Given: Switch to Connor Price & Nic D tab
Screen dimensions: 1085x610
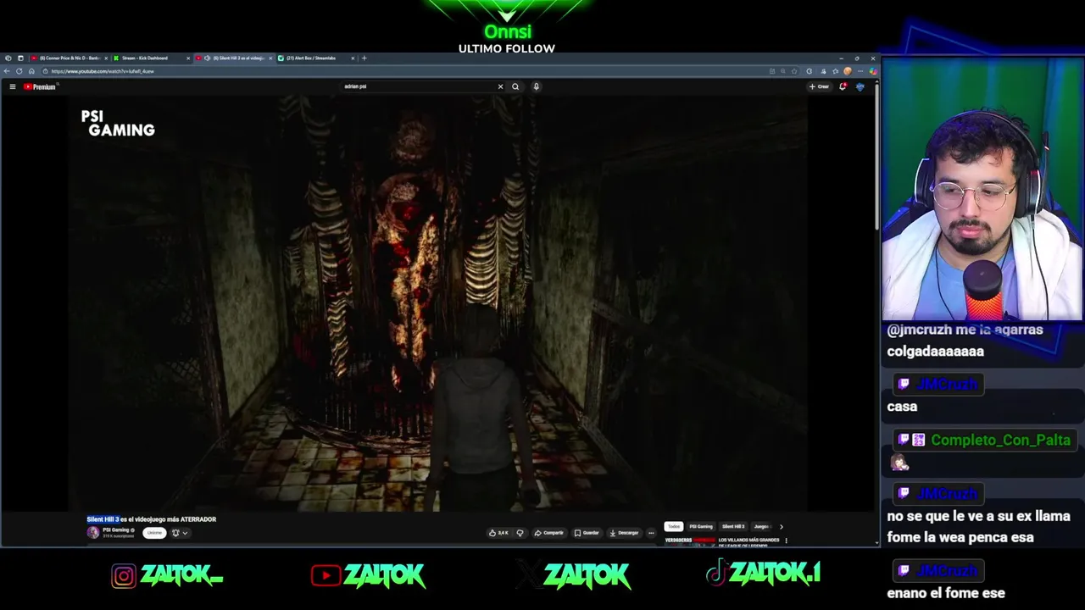Looking at the screenshot, I should [x=68, y=58].
